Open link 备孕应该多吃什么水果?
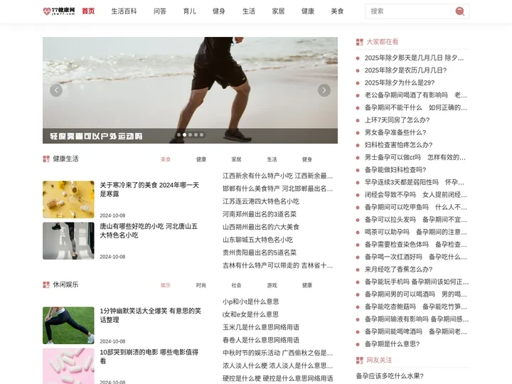 390,376
